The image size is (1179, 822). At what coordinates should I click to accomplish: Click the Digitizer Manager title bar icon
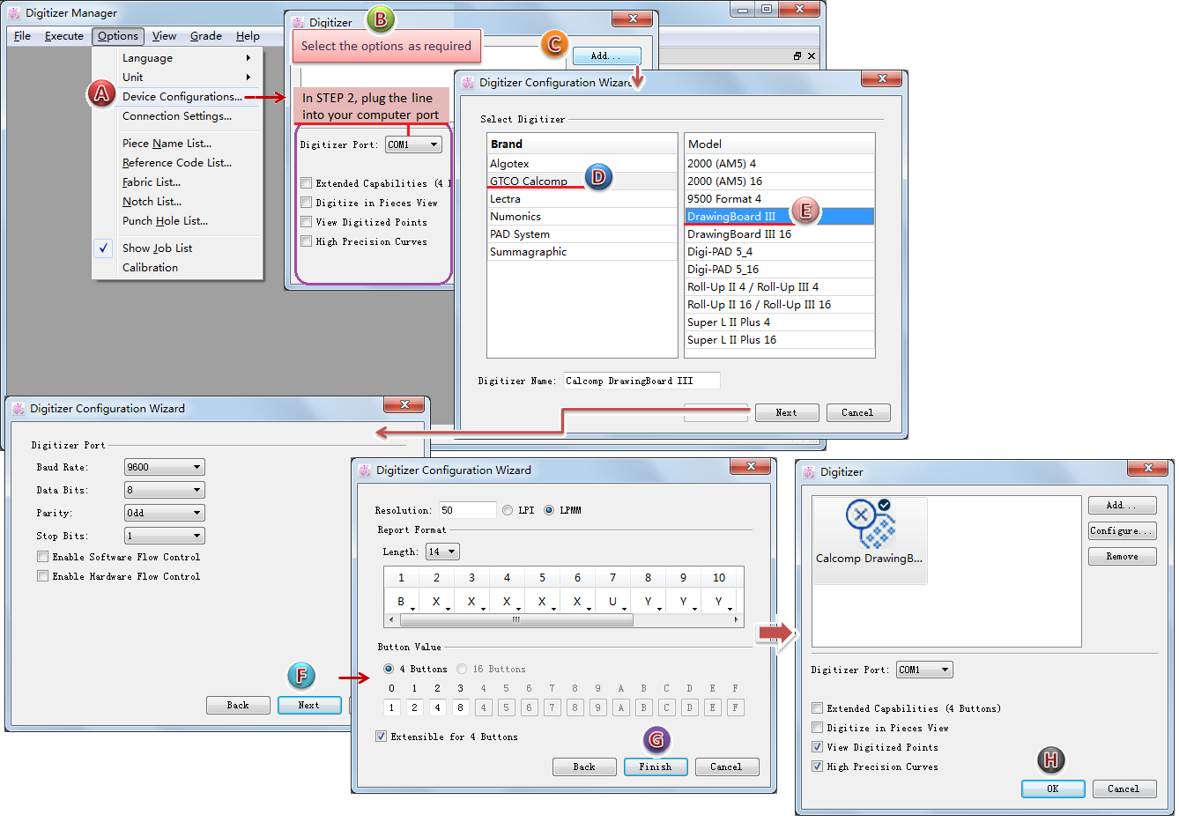(x=14, y=13)
